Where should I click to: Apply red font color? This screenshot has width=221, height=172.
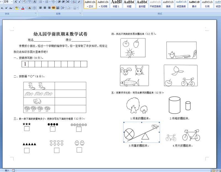23,8
